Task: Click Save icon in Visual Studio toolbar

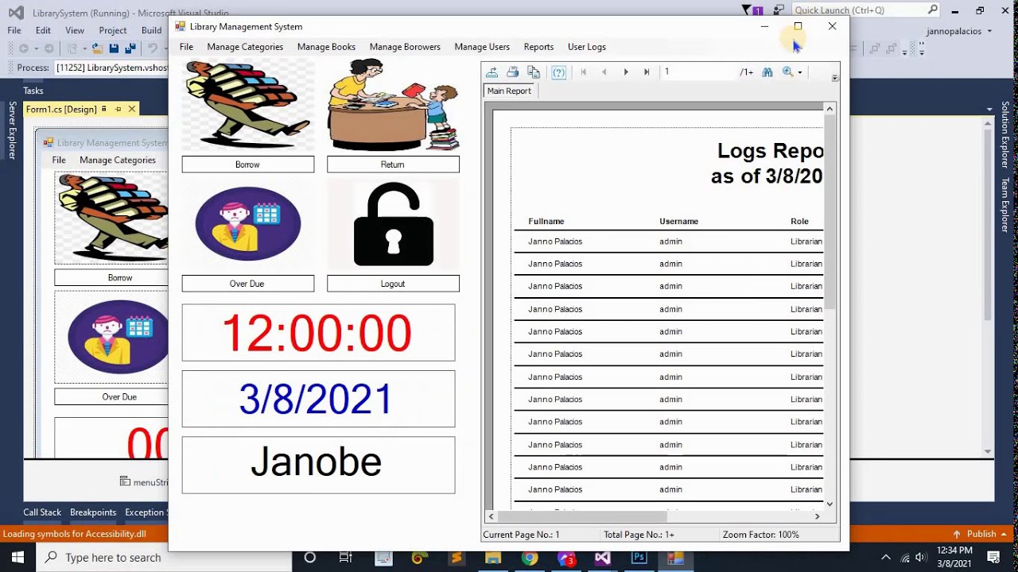Action: coord(115,49)
